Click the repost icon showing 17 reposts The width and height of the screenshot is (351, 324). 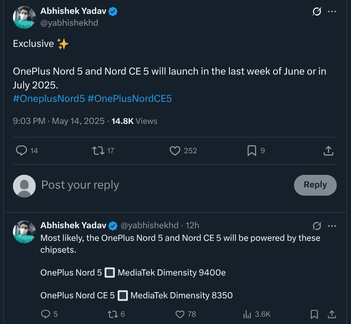[x=98, y=151]
